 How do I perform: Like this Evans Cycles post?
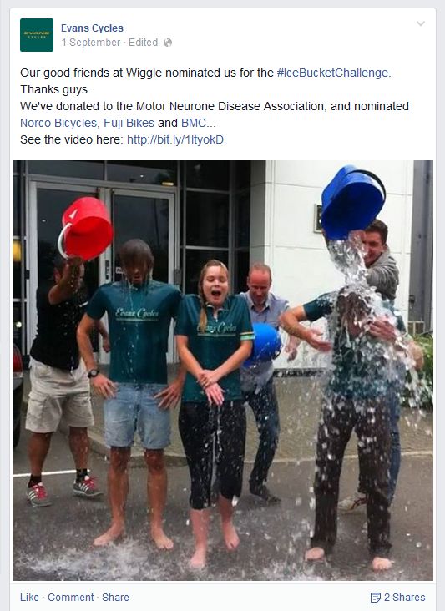(29, 598)
